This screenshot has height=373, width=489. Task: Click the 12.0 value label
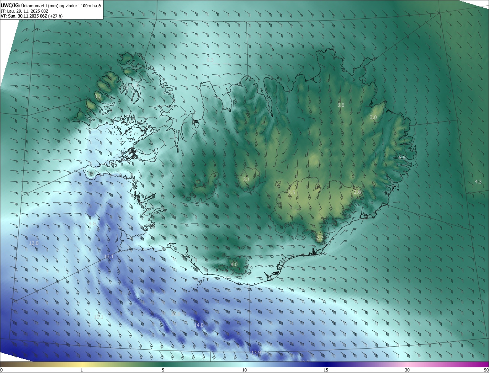click(x=34, y=243)
